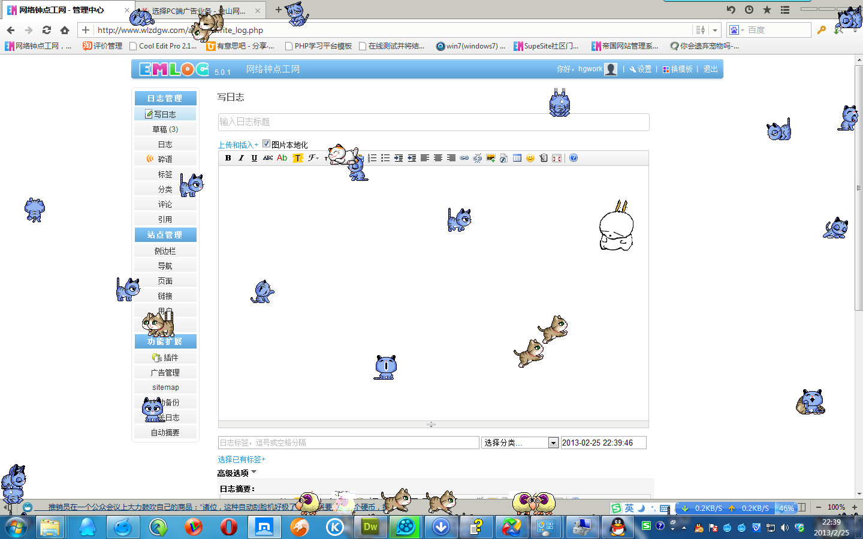This screenshot has height=539, width=863.
Task: Click the 设置 settings link in header
Action: pos(640,69)
